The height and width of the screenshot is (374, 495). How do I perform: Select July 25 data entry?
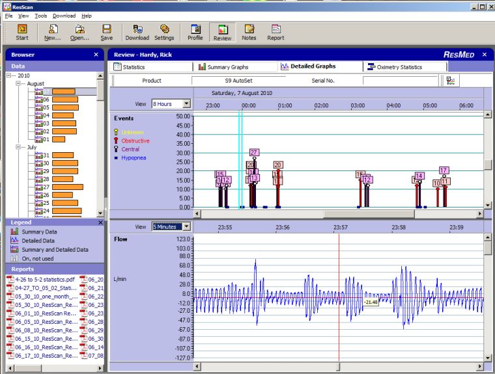[x=56, y=203]
